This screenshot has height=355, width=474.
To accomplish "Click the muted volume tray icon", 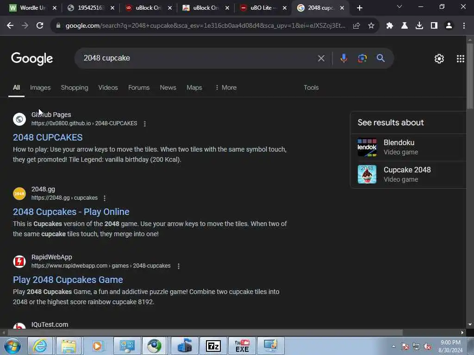I will [x=427, y=347].
